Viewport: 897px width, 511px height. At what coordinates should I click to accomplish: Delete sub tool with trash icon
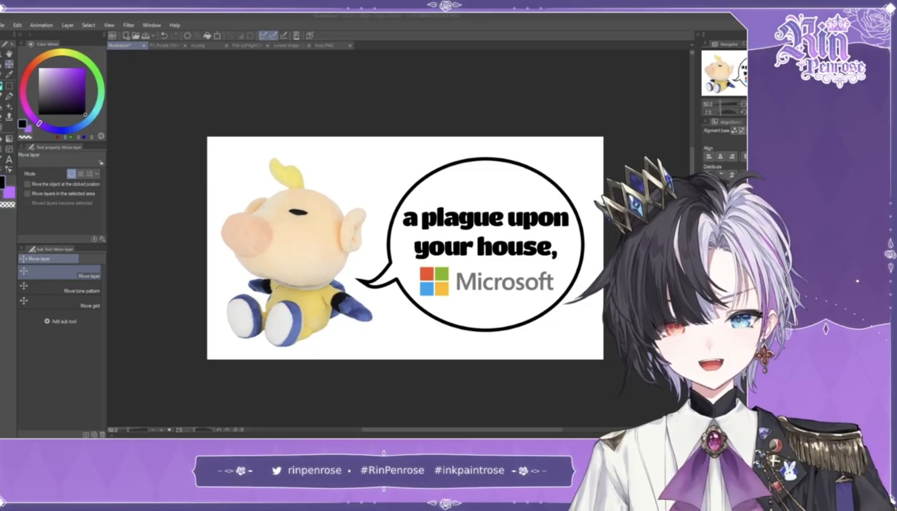tap(102, 434)
